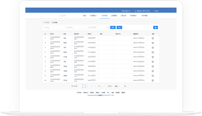The height and width of the screenshot is (116, 202).
Task: Open the edit icon for row 1
Action: [x=153, y=38]
